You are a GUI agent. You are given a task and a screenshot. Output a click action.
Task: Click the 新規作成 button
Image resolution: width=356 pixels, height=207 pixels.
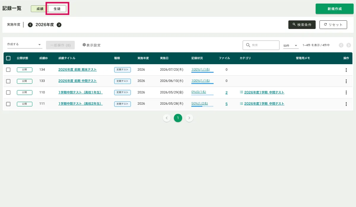[334, 9]
